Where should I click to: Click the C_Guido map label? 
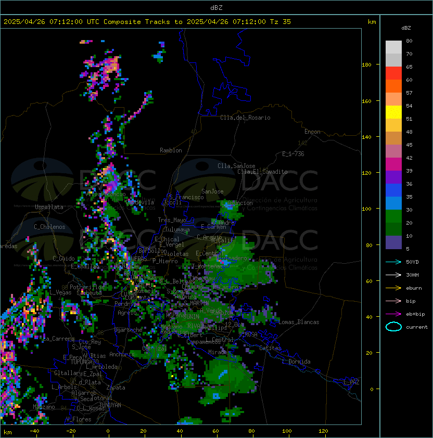(x=63, y=259)
